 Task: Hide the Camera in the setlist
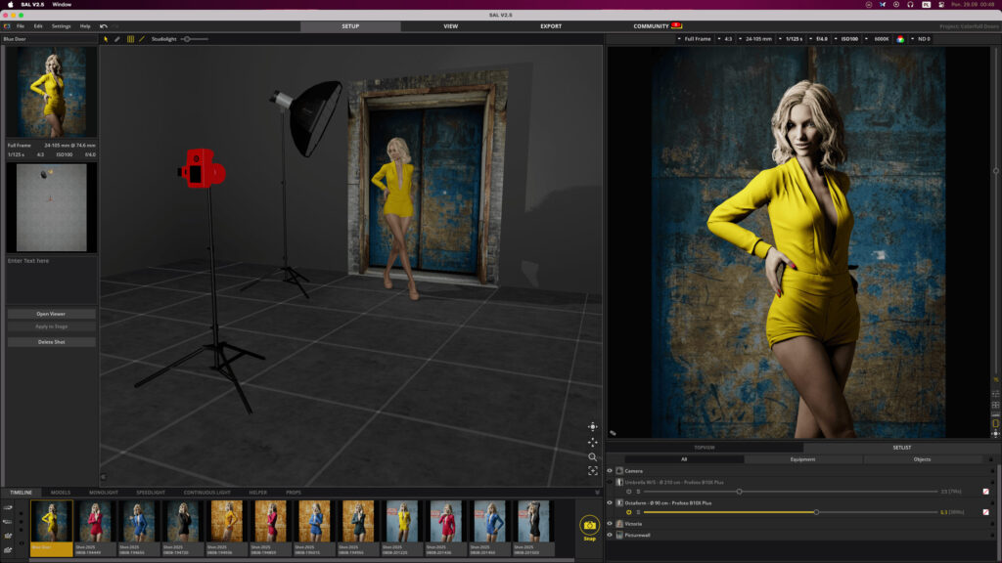(x=609, y=471)
